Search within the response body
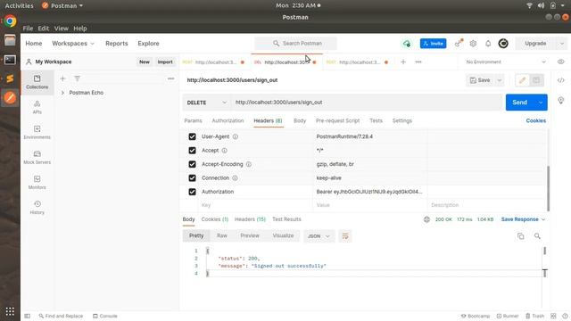Image resolution: width=571 pixels, height=321 pixels. click(x=537, y=236)
